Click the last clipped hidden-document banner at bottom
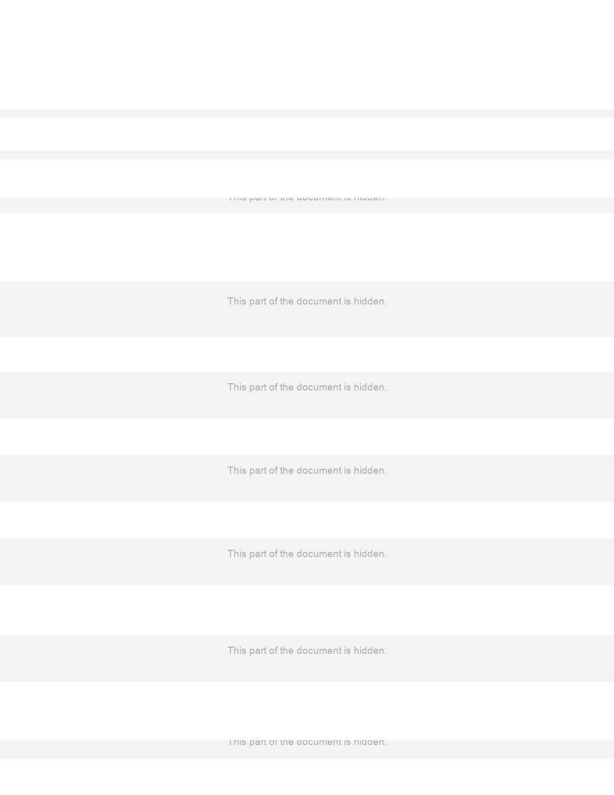This screenshot has width=614, height=795. pyautogui.click(x=307, y=749)
